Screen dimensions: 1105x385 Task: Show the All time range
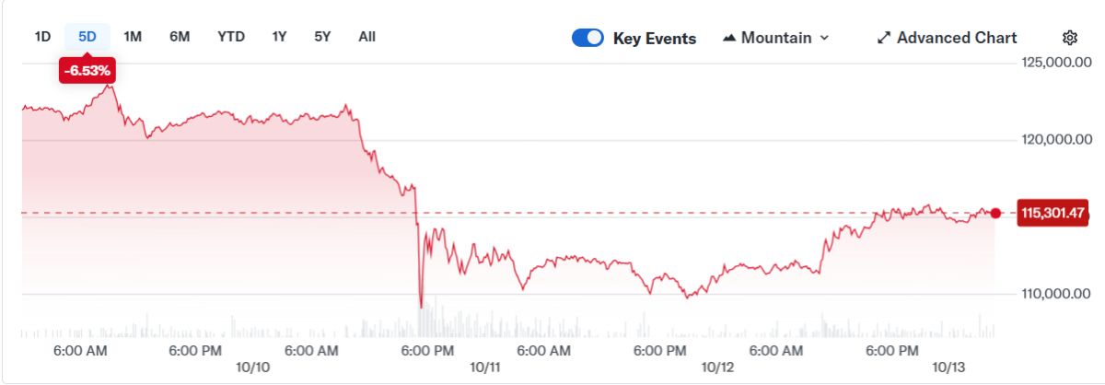[366, 37]
